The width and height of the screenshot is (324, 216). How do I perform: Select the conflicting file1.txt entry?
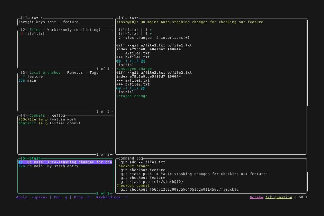point(35,34)
